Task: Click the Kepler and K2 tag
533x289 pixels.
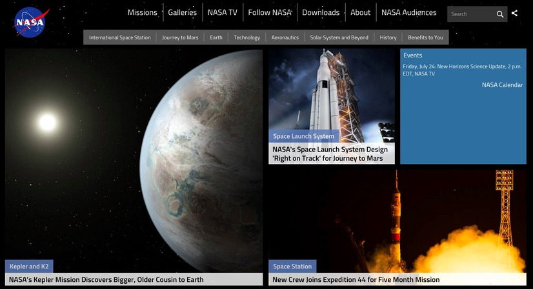Action: (29, 266)
